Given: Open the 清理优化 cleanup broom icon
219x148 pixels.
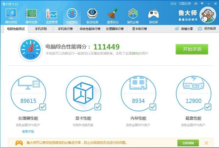Looking at the screenshot, I should [x=112, y=16].
